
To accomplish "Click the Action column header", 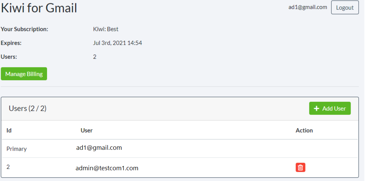I will tap(304, 130).
